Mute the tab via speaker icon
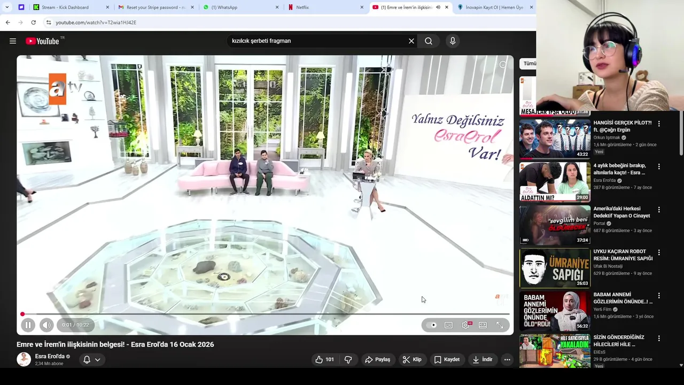This screenshot has height=385, width=684. click(438, 7)
